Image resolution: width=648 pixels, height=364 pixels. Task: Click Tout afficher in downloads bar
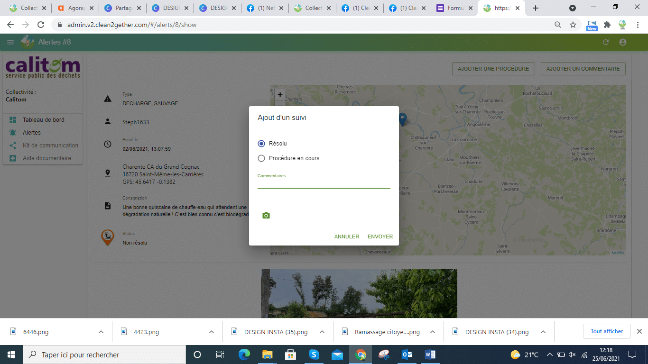[606, 331]
